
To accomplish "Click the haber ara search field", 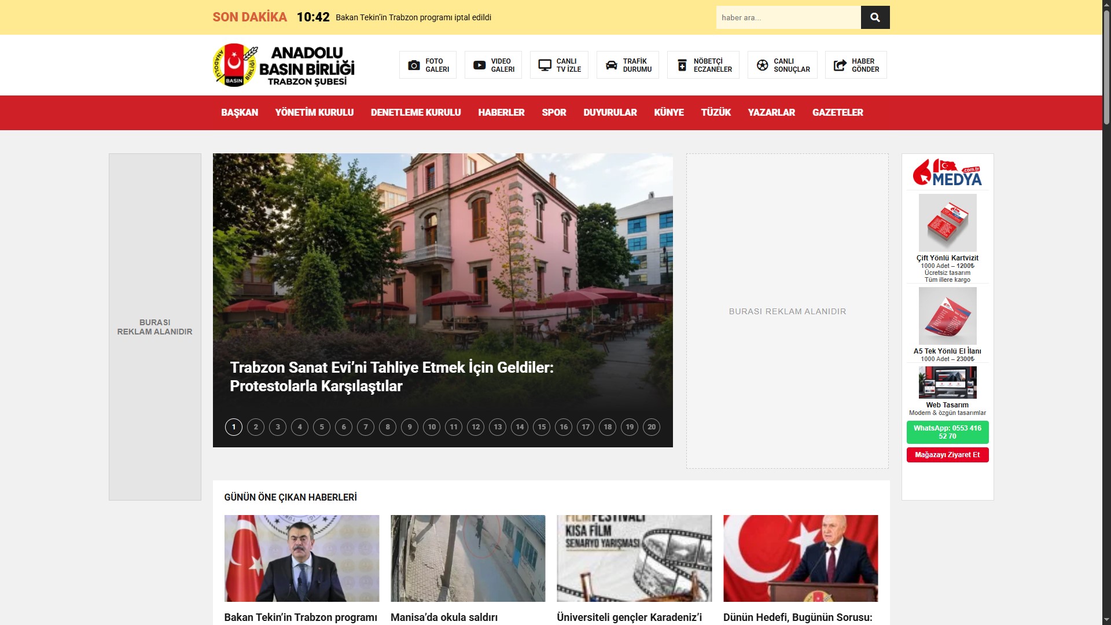I will [788, 17].
